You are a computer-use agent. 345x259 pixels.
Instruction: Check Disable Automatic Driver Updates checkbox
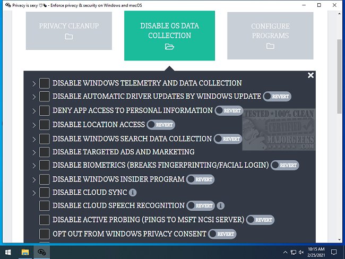coord(45,97)
